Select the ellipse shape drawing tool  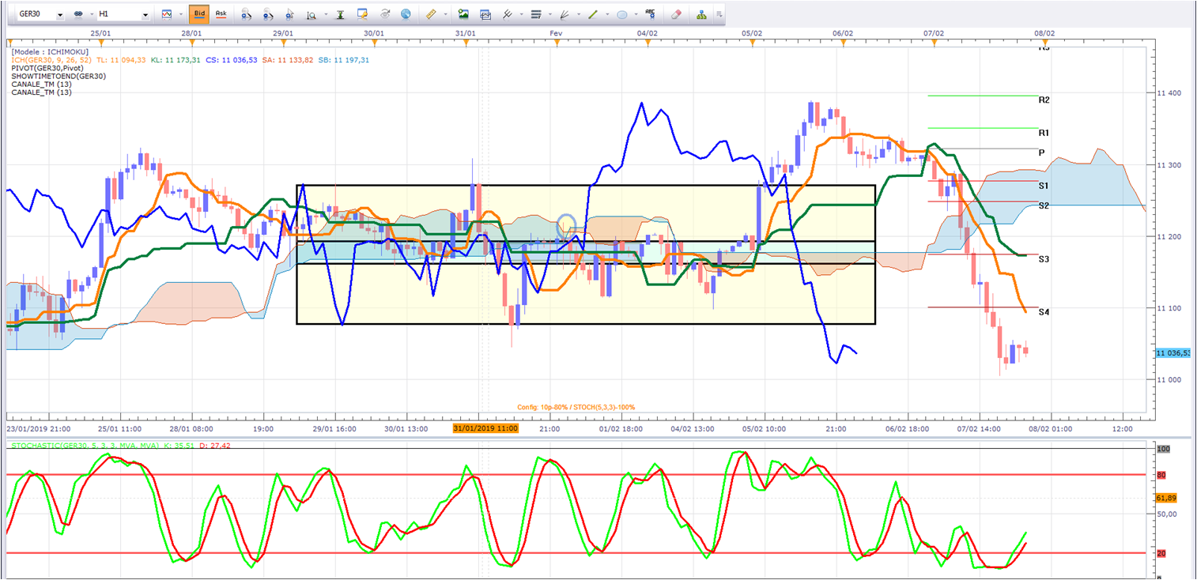click(x=622, y=14)
